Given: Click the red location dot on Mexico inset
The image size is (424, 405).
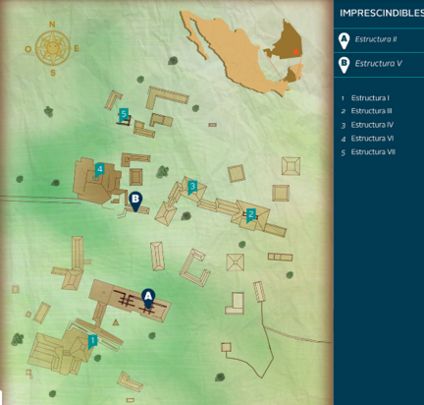Looking at the screenshot, I should [x=295, y=51].
